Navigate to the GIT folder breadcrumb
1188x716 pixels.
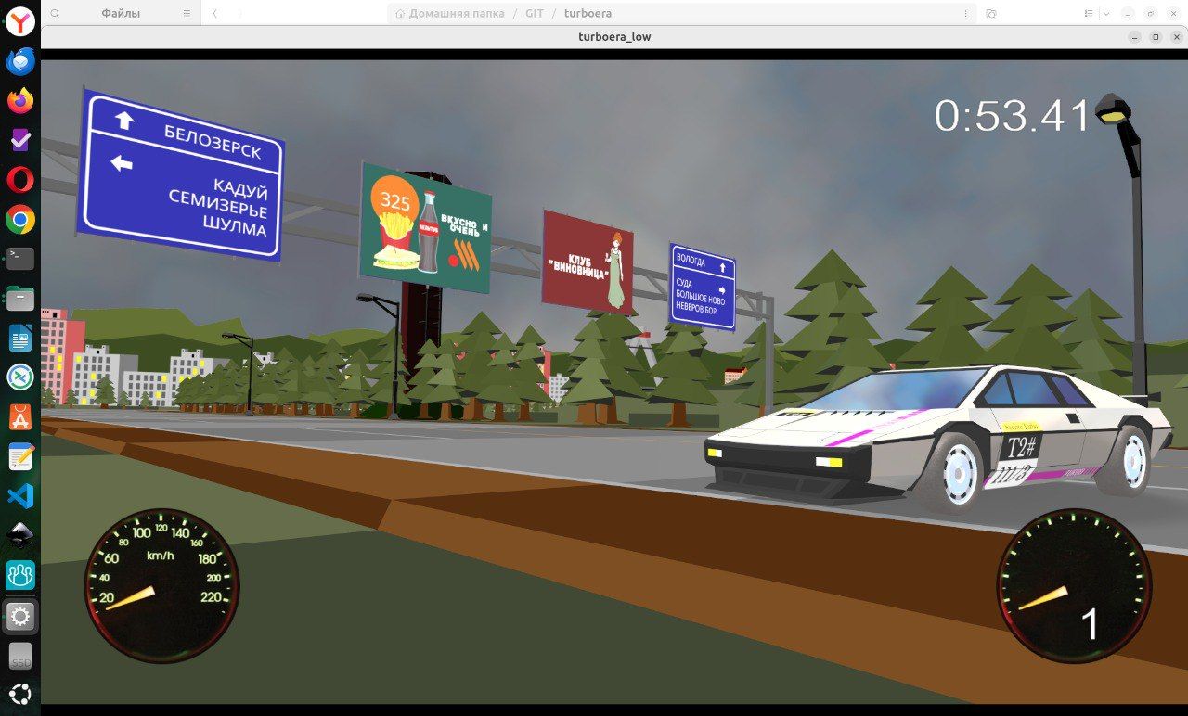(535, 14)
